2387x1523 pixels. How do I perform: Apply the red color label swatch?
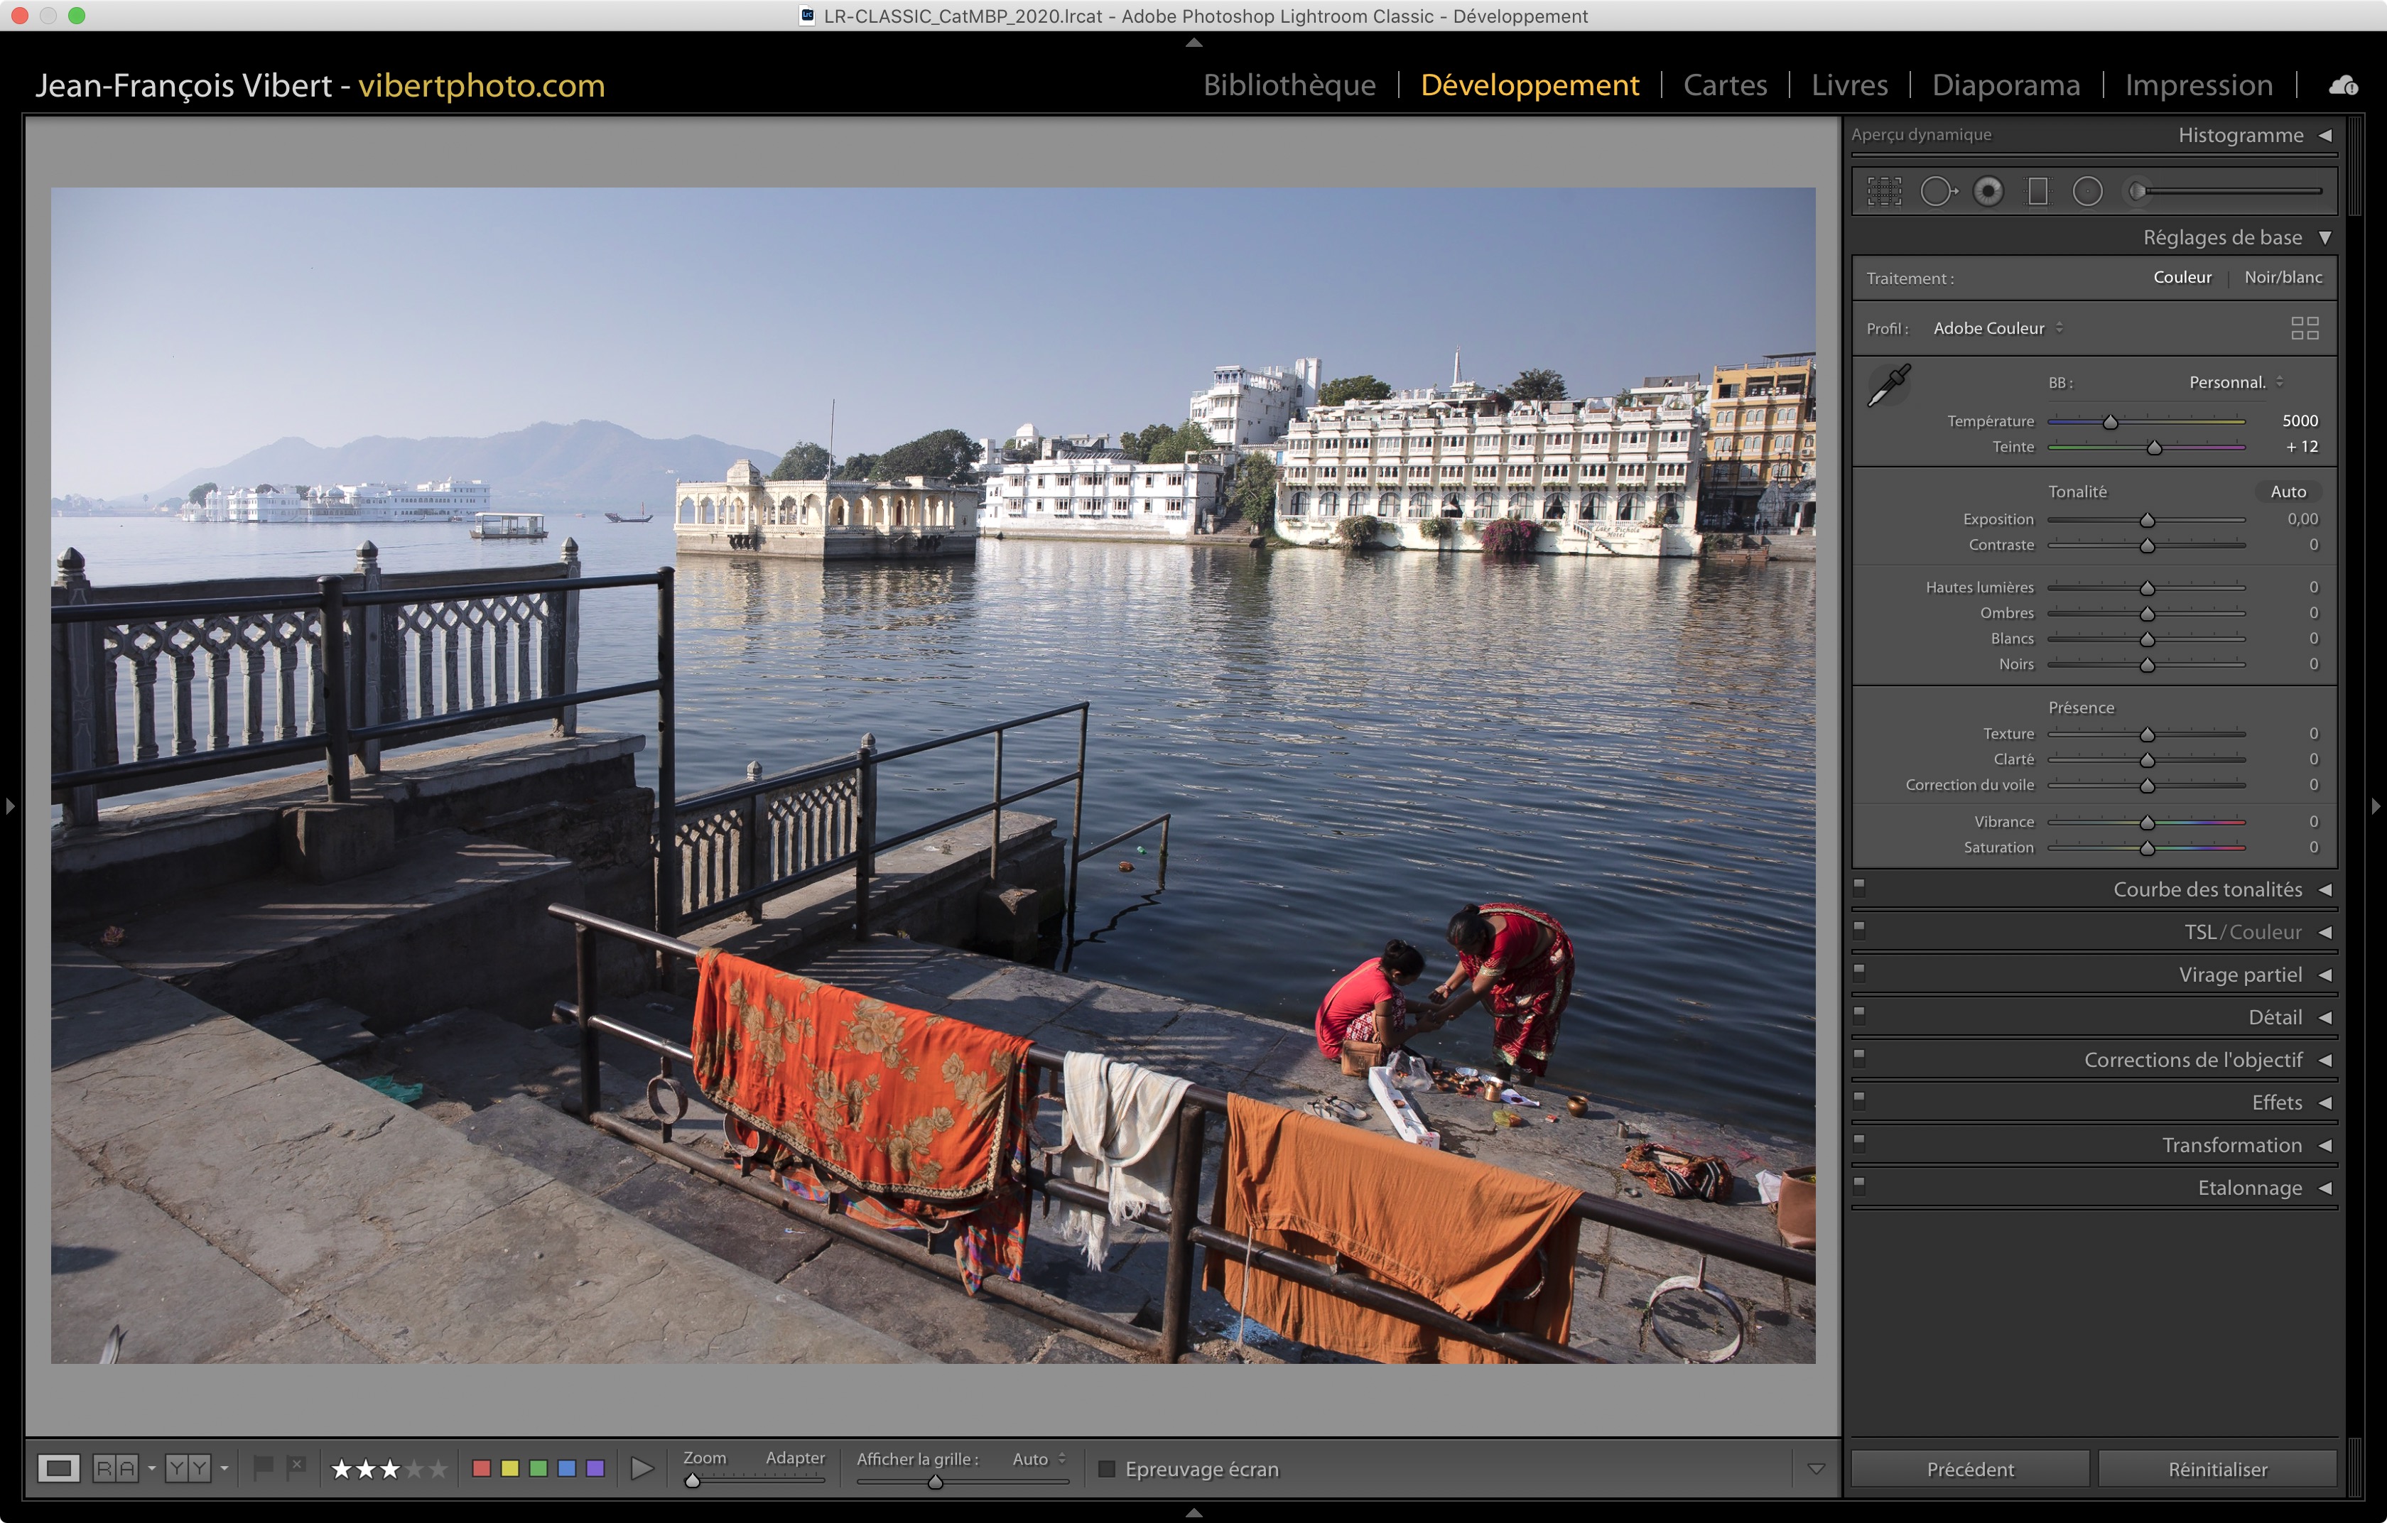click(482, 1468)
